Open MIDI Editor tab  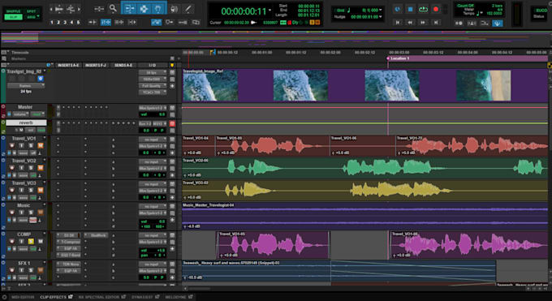coord(23,297)
